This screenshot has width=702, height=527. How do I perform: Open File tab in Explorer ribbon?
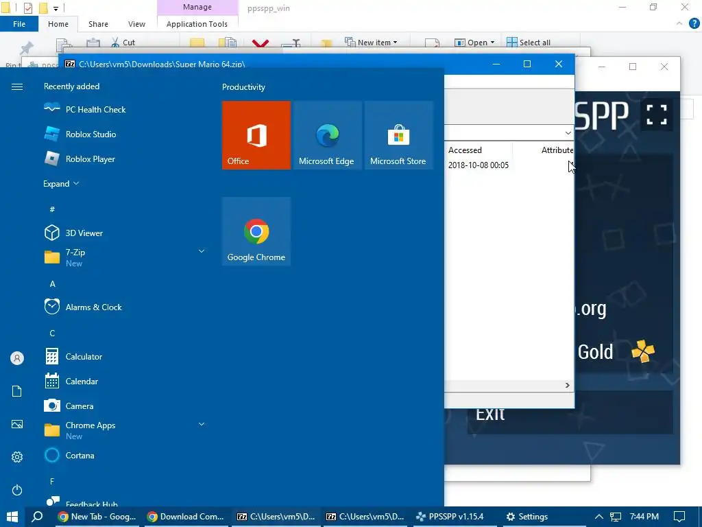[19, 24]
